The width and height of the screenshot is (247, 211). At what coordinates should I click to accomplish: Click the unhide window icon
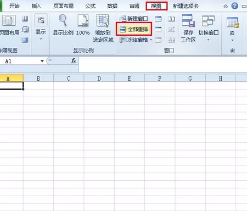[x=158, y=40]
